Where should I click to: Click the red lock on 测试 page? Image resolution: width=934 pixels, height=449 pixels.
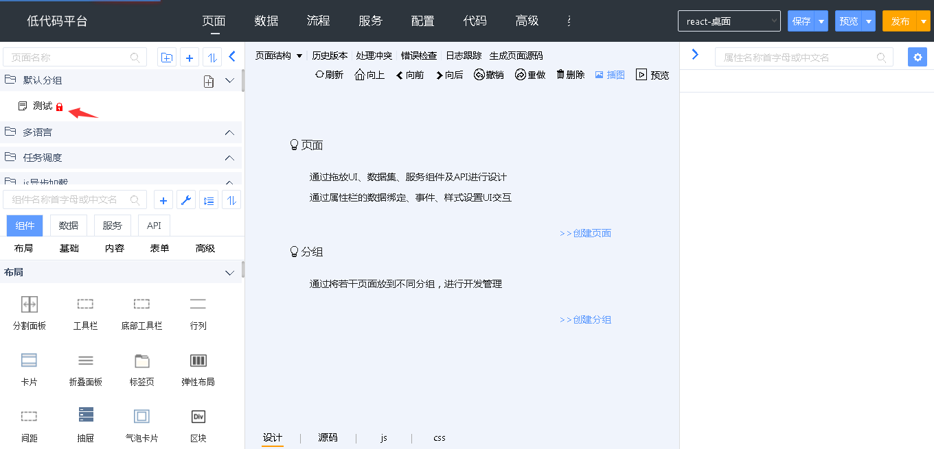click(59, 107)
